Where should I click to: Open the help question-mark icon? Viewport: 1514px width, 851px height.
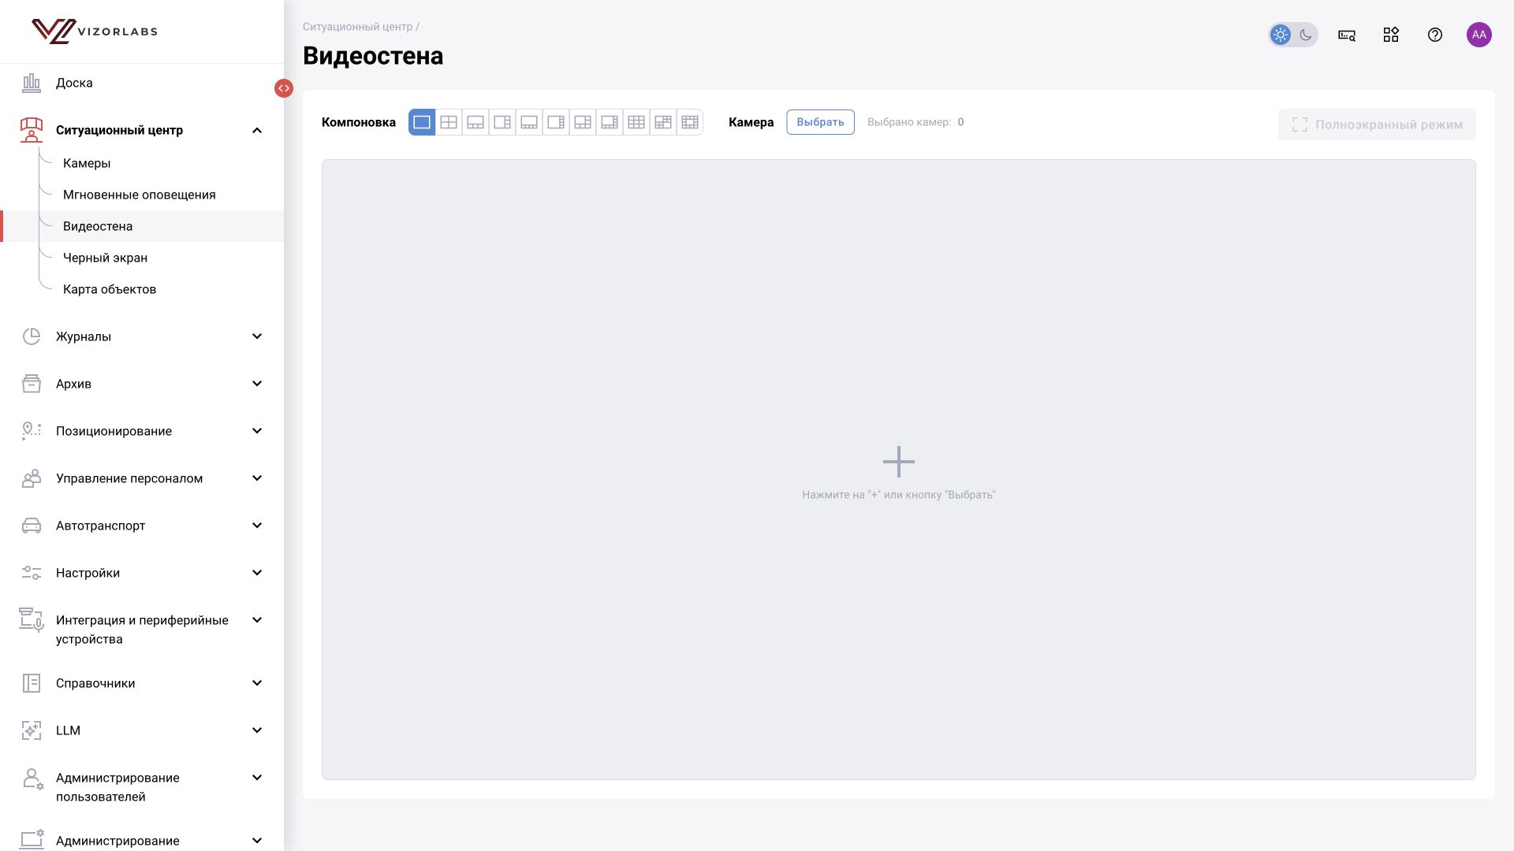coord(1435,35)
